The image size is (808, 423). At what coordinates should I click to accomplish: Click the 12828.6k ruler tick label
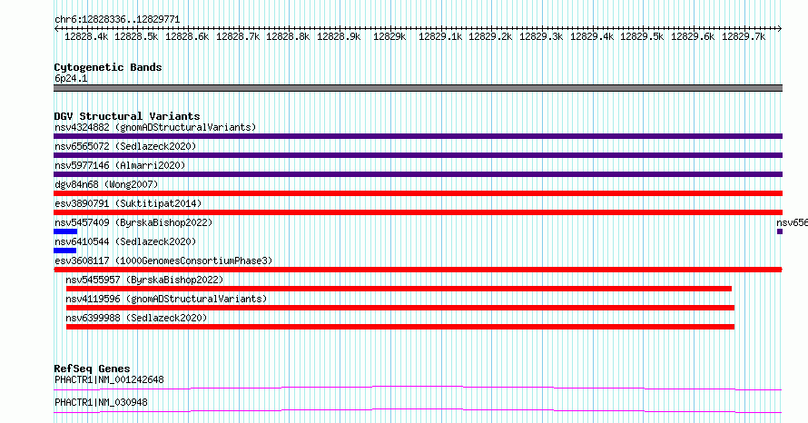point(187,36)
